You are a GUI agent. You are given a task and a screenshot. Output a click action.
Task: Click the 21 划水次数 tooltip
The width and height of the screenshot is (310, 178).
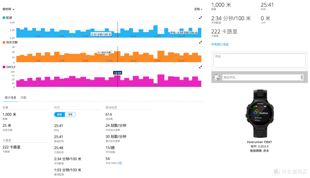104,52
